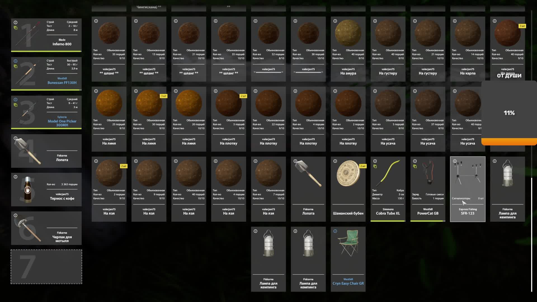The height and width of the screenshot is (302, 537).
Task: Select Черпак для мотыля slot
Action: (x=46, y=228)
